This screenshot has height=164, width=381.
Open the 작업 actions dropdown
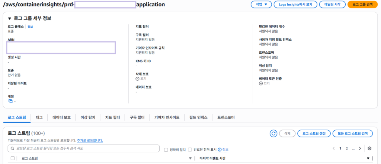(x=261, y=4)
